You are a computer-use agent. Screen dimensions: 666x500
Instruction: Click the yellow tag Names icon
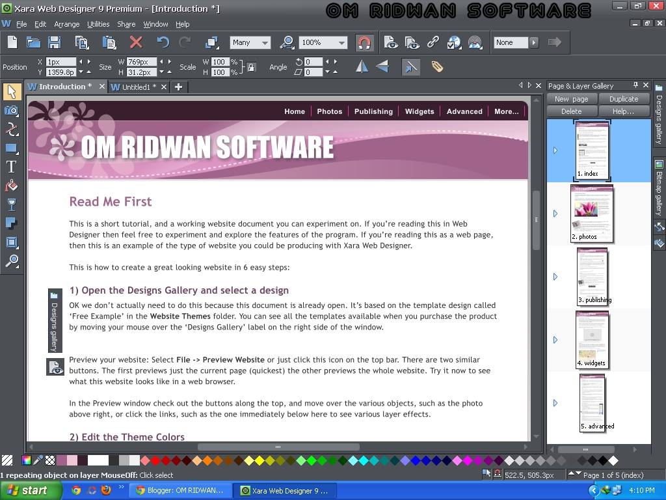point(437,67)
